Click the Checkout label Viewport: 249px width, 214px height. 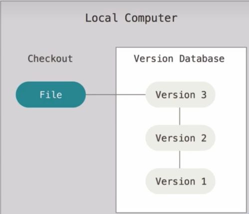(50, 58)
